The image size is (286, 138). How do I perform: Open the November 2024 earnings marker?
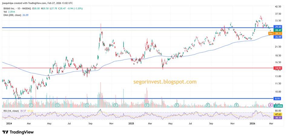click(x=115, y=105)
